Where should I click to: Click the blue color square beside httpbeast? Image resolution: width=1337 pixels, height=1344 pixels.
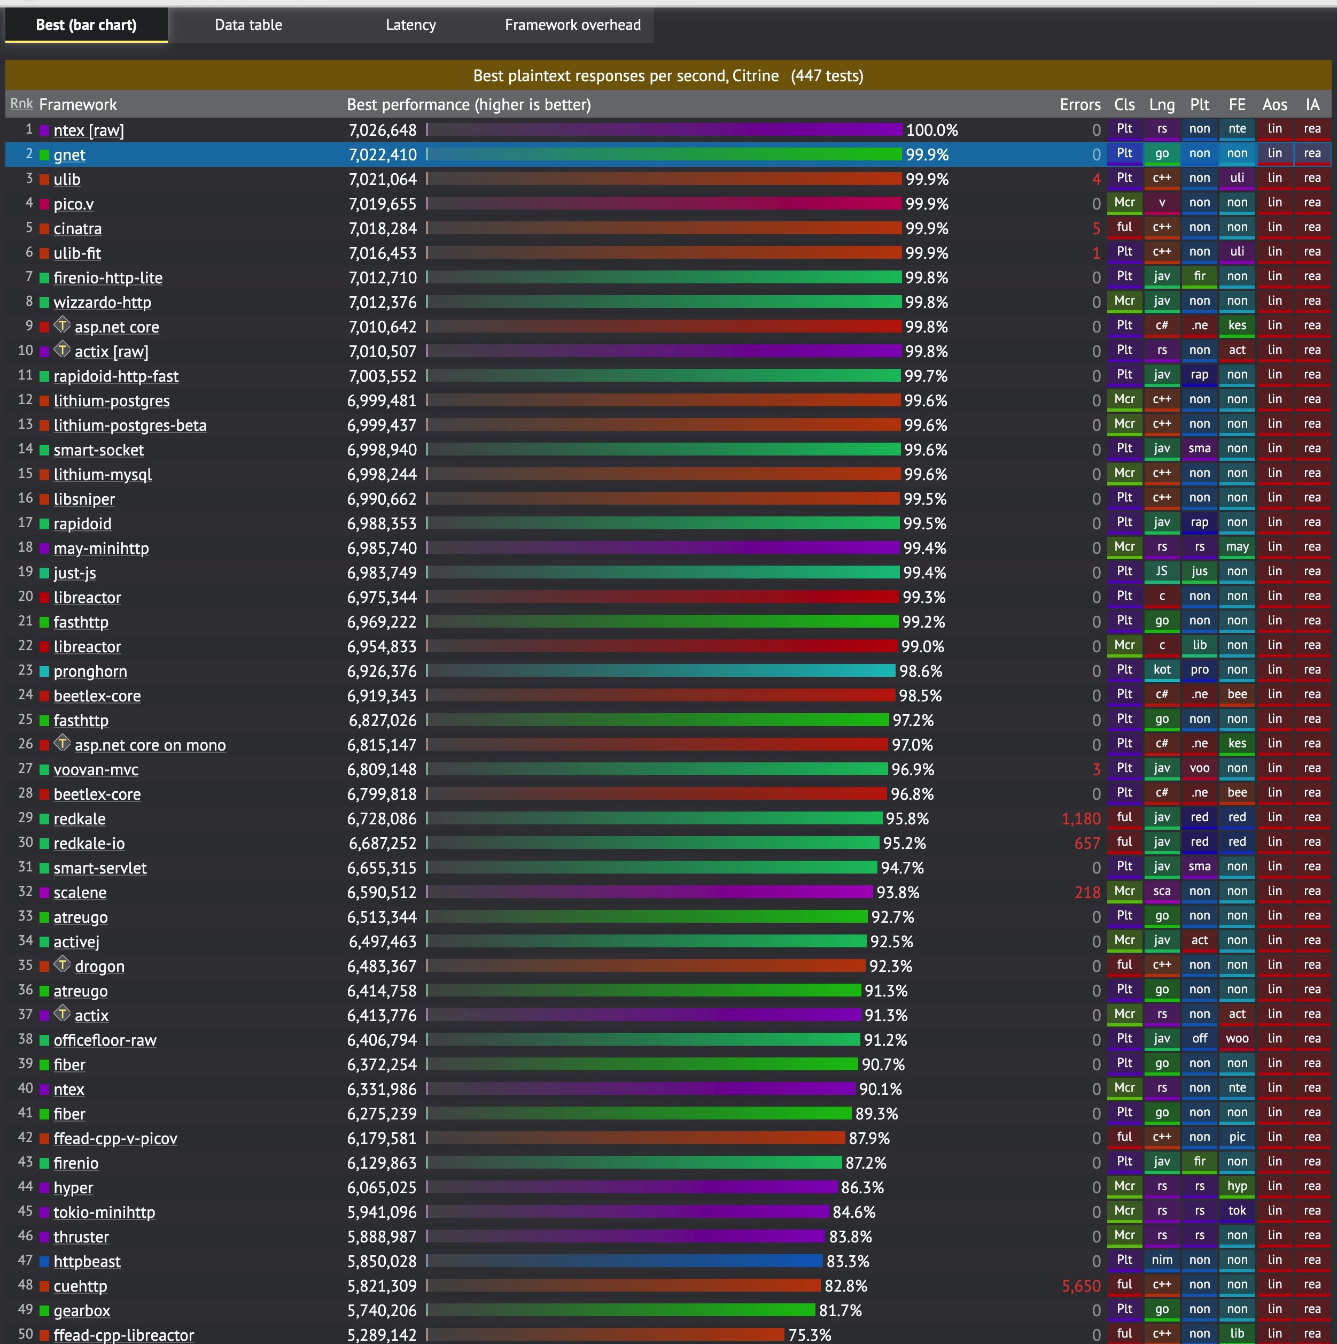pos(44,1262)
